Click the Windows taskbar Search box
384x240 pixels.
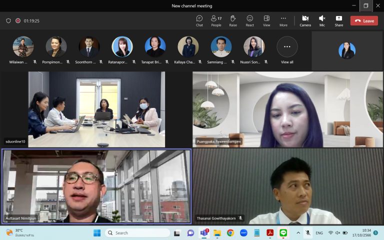pos(137,233)
